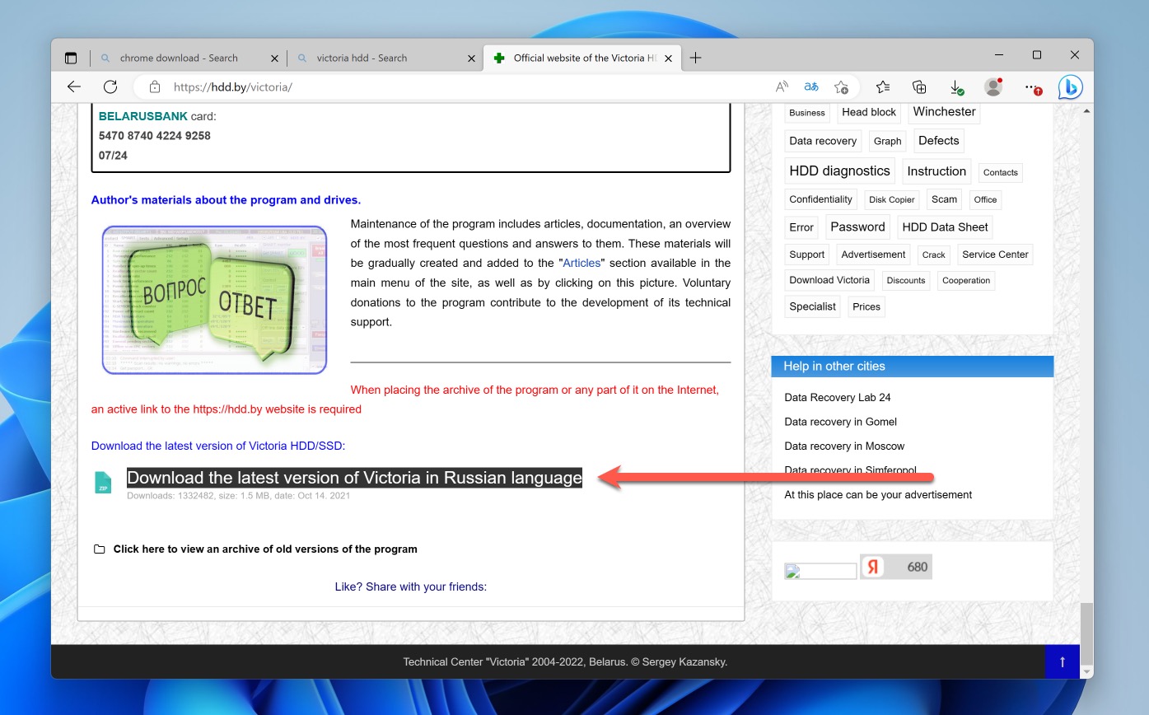Open the Winchester tag
The image size is (1149, 715).
pos(944,112)
